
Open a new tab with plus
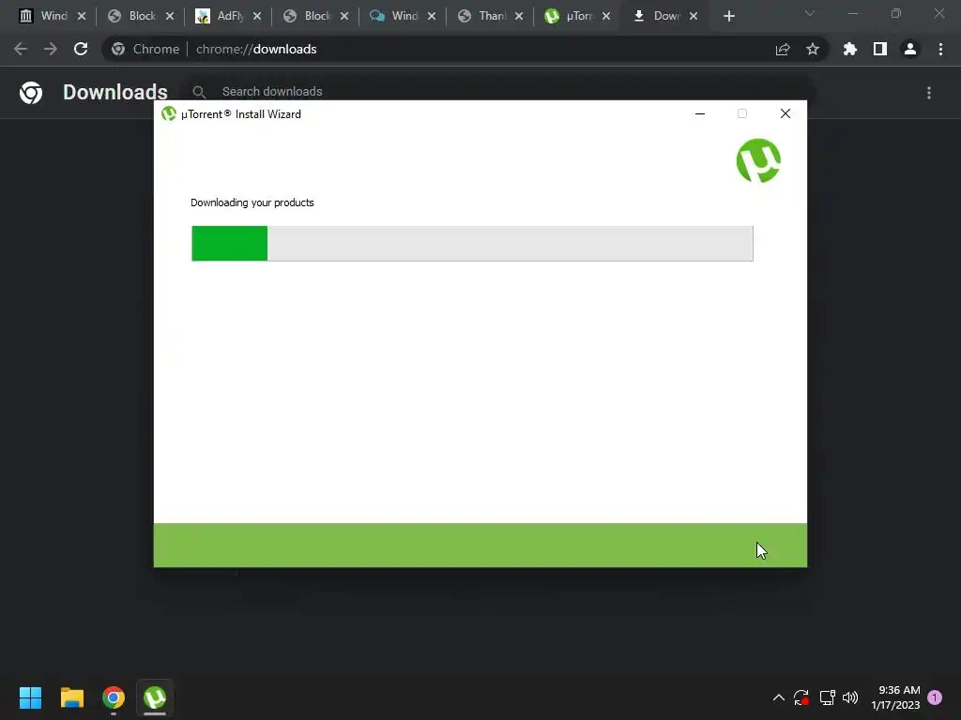pos(728,16)
